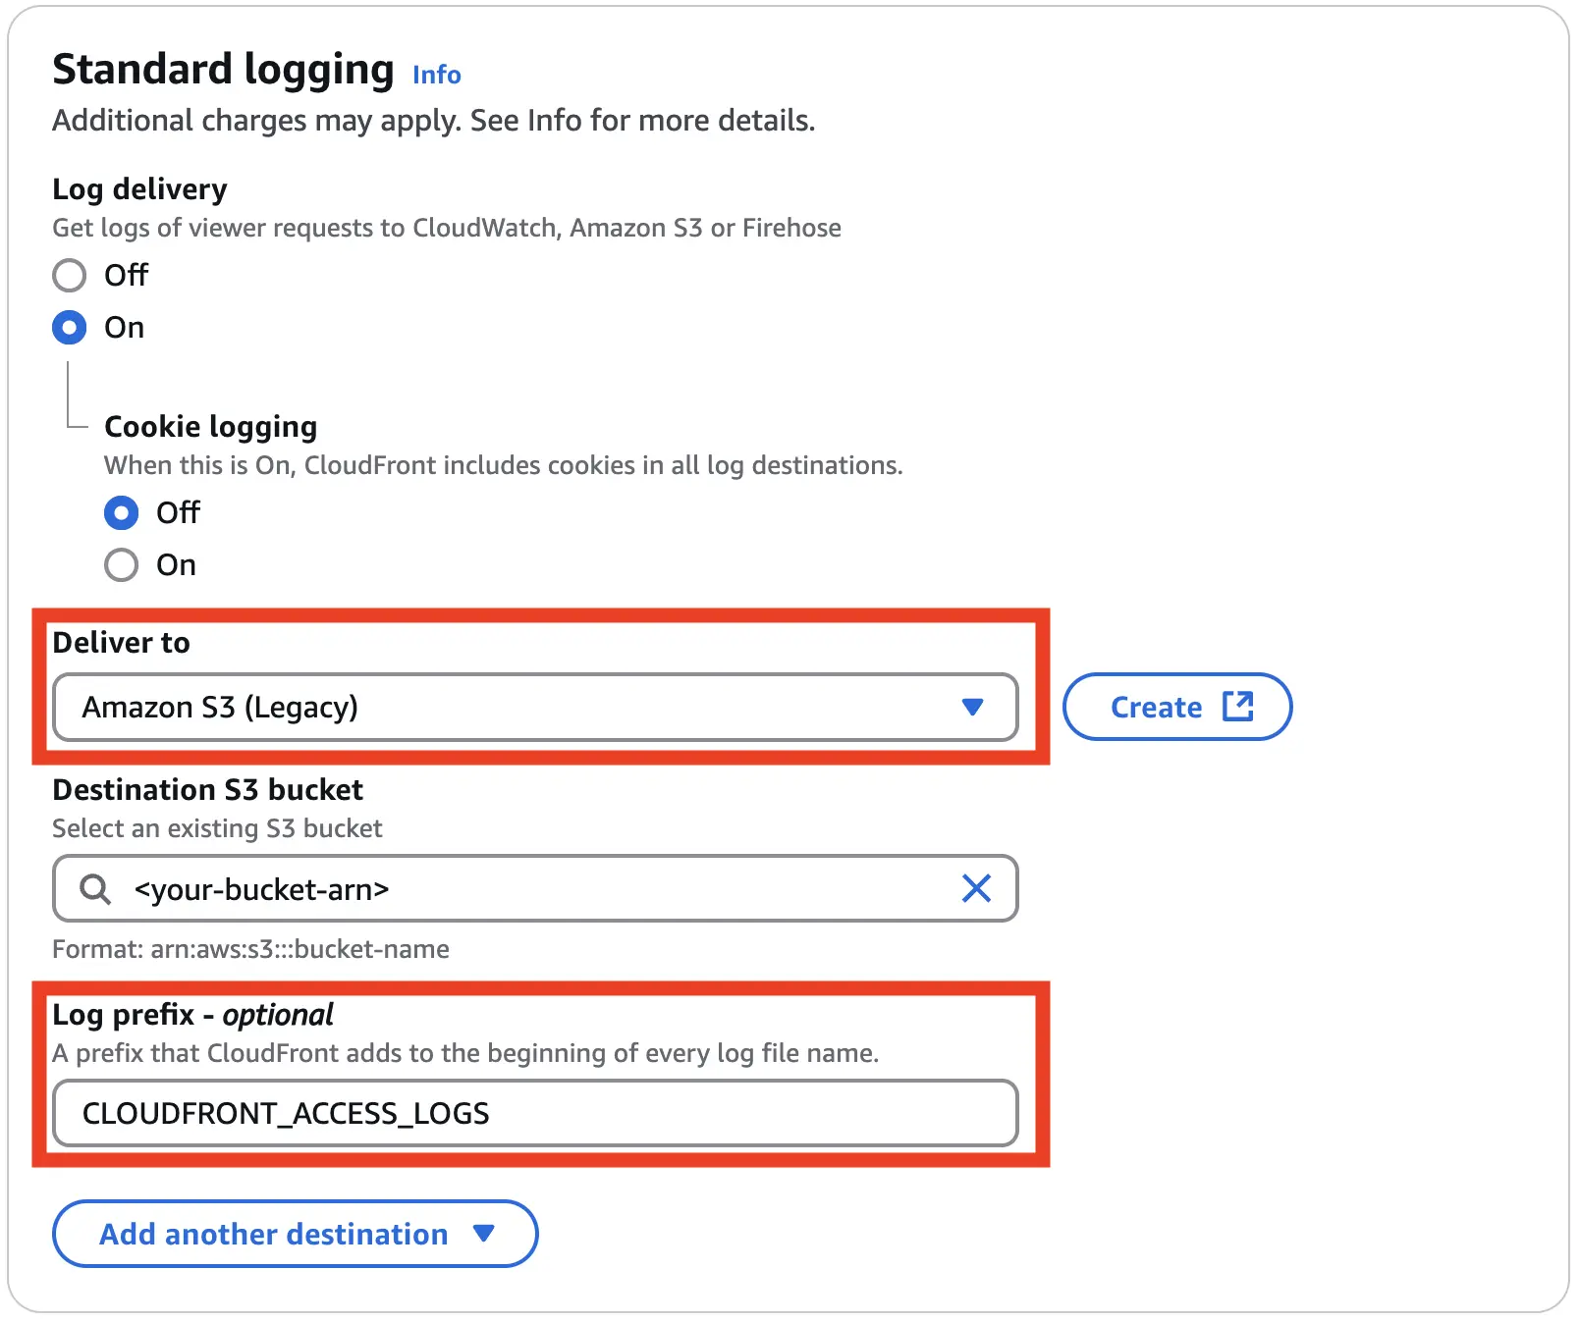Enable Cookie logging On option
1579x1323 pixels.
coord(122,565)
